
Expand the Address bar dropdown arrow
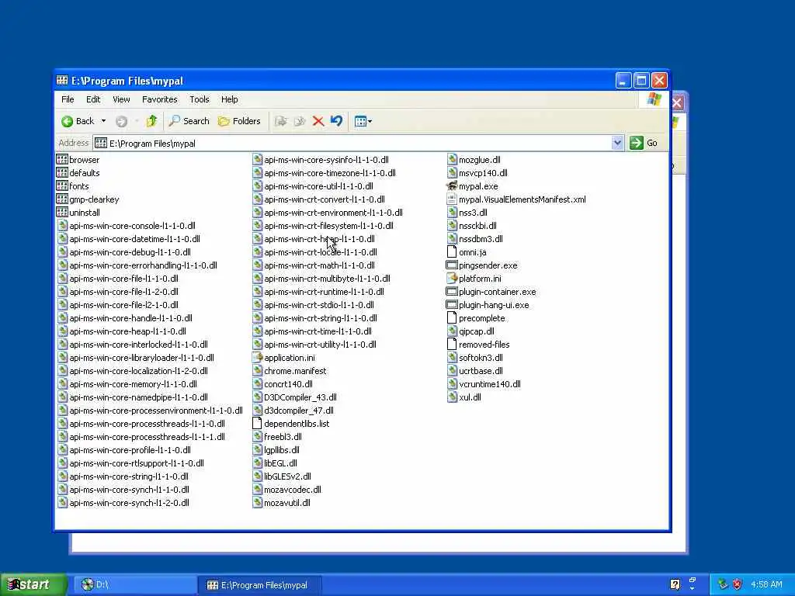[x=617, y=143]
